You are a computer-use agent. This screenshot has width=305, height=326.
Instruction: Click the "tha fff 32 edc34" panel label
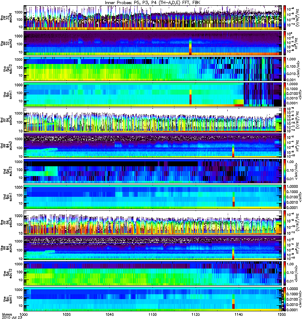click(6, 18)
